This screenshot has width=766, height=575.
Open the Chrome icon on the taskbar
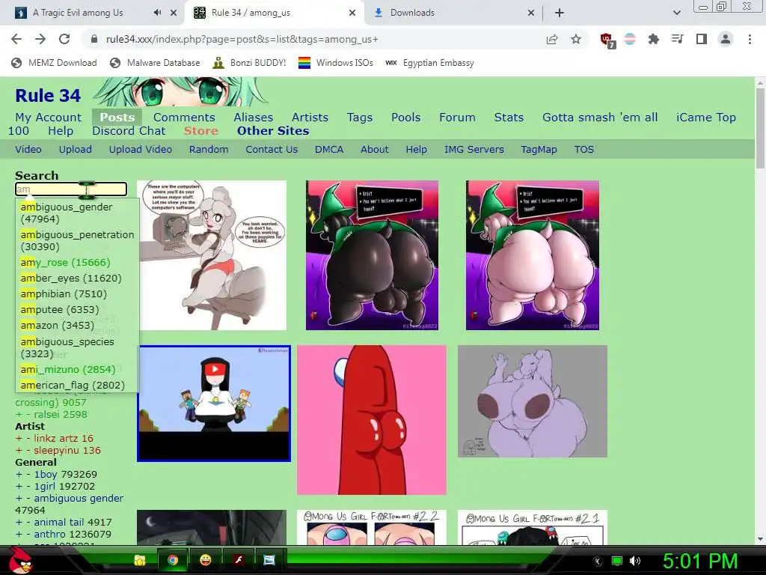[x=173, y=560]
